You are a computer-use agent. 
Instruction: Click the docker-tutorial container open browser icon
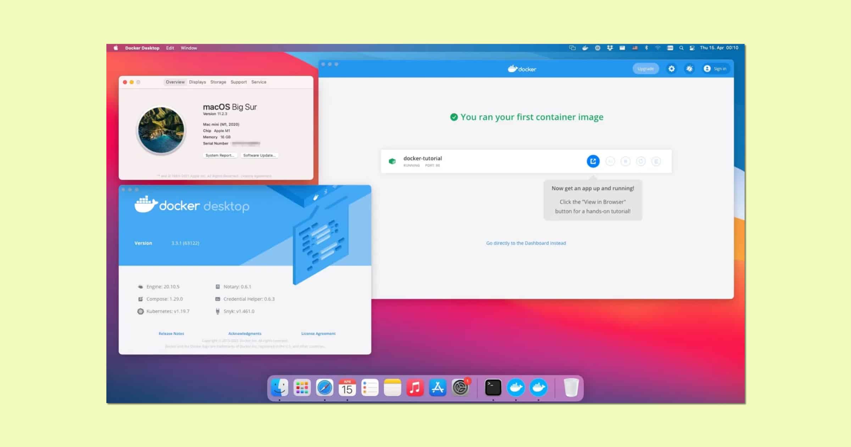pyautogui.click(x=593, y=161)
